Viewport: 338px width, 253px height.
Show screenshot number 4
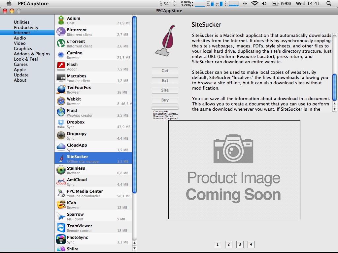click(251, 244)
